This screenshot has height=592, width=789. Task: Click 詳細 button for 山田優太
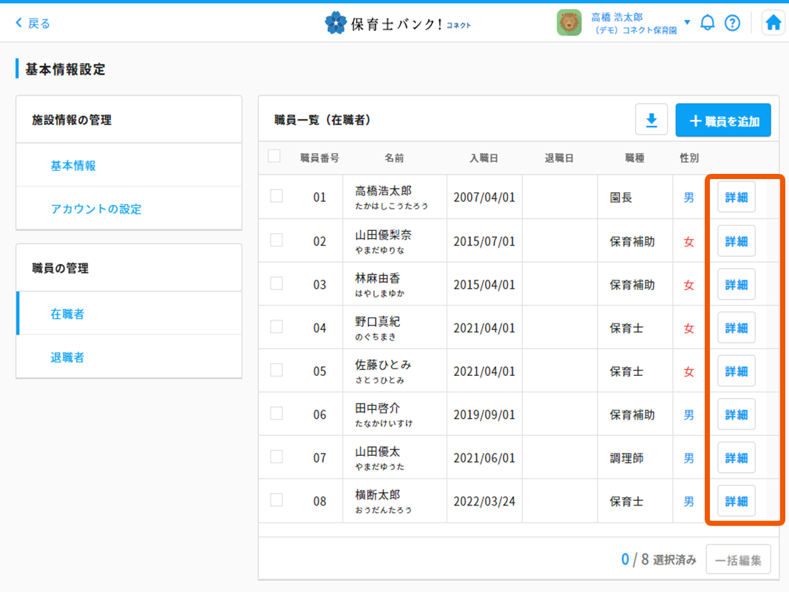pos(736,458)
